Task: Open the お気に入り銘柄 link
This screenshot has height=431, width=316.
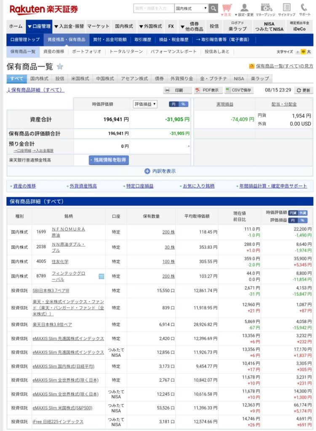Action: 198,186
